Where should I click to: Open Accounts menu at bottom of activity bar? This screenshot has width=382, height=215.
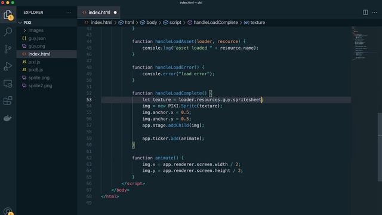click(8, 211)
